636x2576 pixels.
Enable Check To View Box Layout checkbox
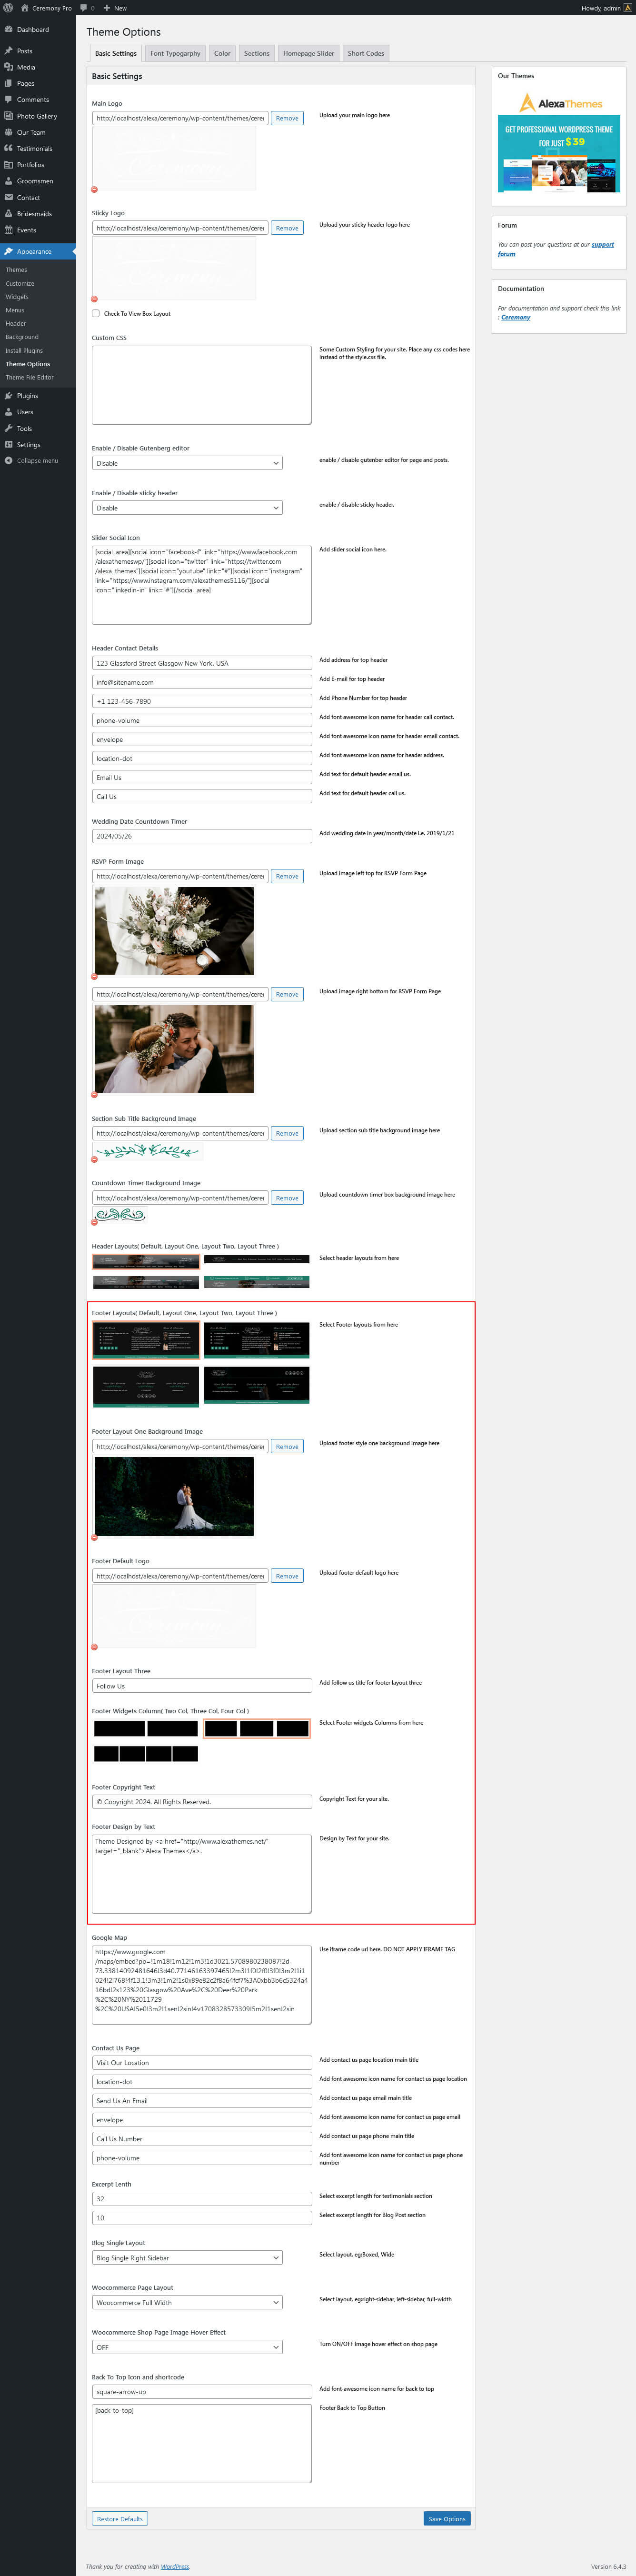click(96, 313)
